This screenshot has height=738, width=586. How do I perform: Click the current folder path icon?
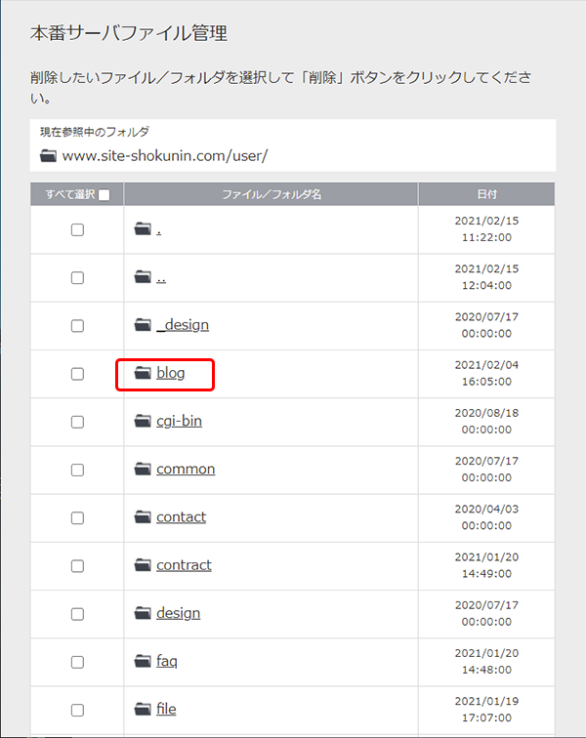pyautogui.click(x=48, y=156)
